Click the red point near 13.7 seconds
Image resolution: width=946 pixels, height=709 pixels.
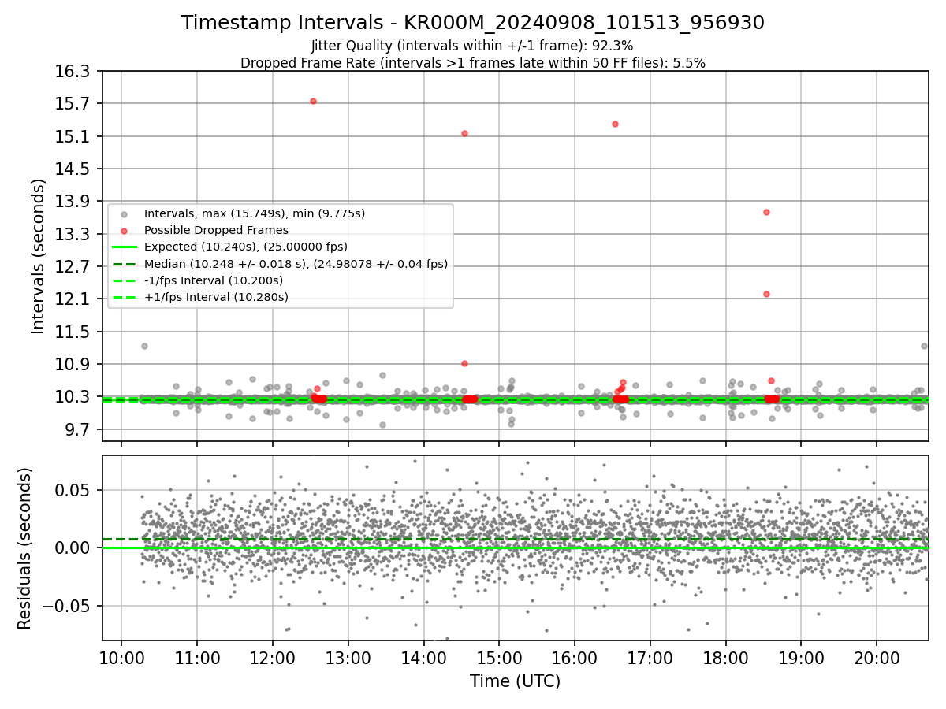click(766, 212)
